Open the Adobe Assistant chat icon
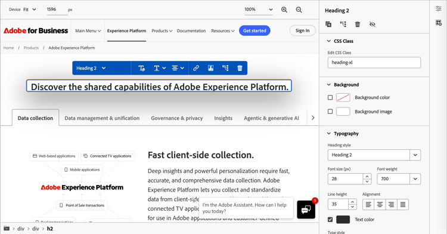 point(306,210)
